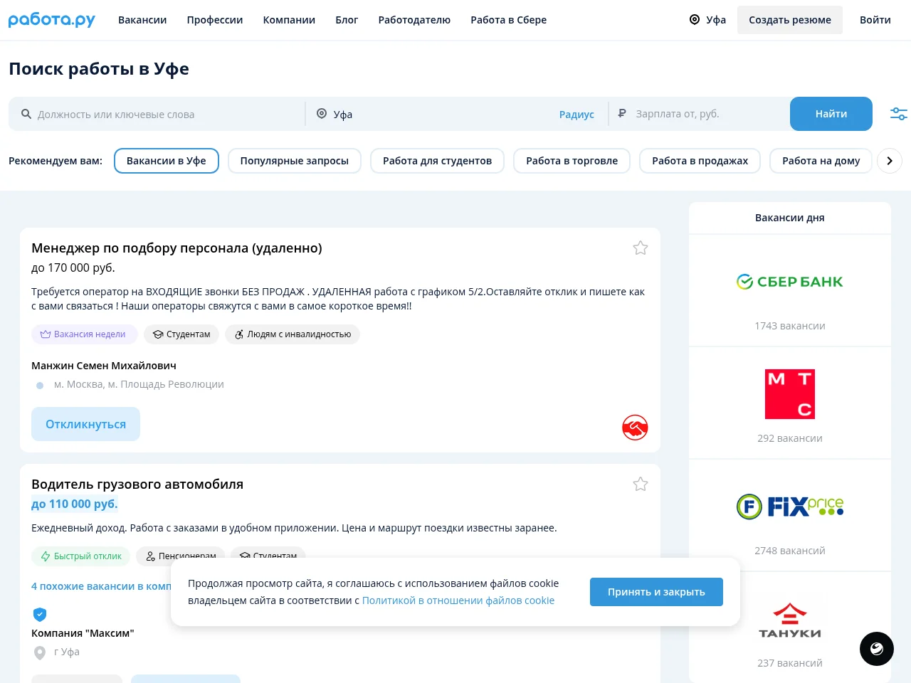911x683 pixels.
Task: Open Менеджер по подбору персонала vacancy title
Action: coord(177,248)
